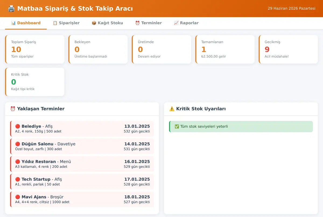The height and width of the screenshot is (217, 323).
Task: Click the "Belediye" customer name
Action: [x=31, y=126]
